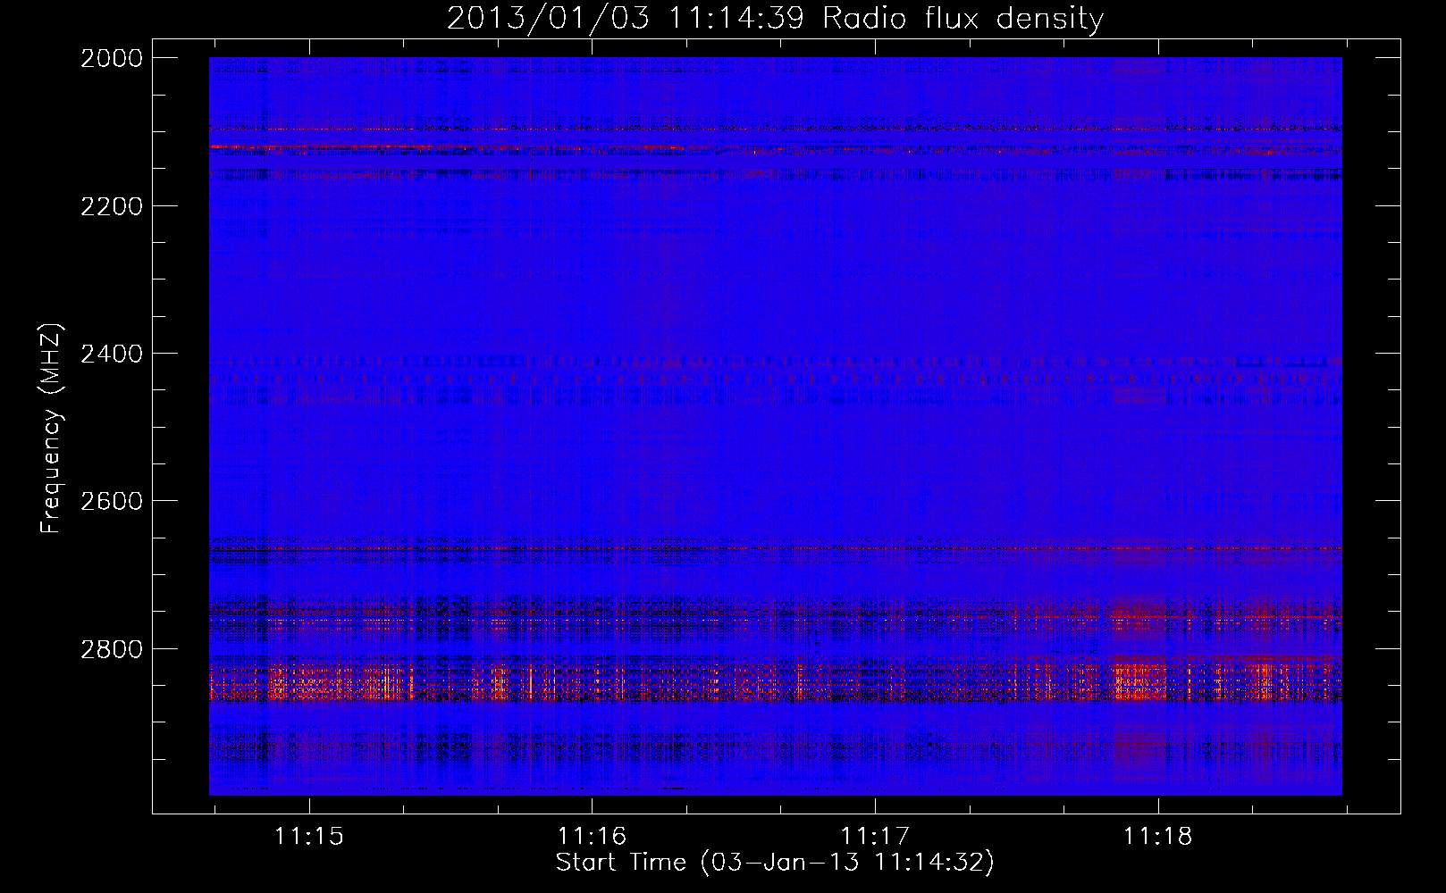Click the 11:15 time tick label
Image resolution: width=1446 pixels, height=893 pixels.
click(x=309, y=837)
